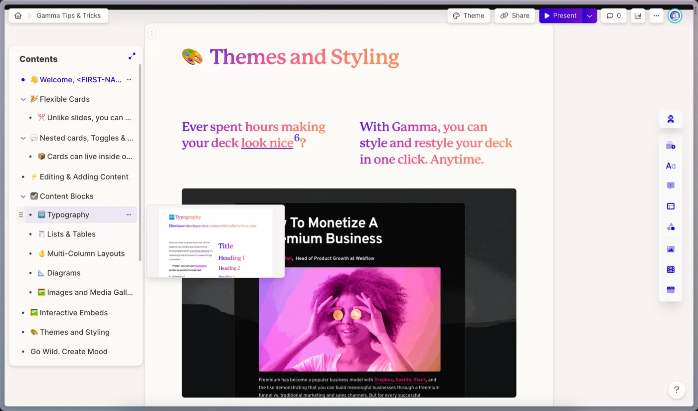Go to the 'Unlike slides, you can' card

pos(84,118)
